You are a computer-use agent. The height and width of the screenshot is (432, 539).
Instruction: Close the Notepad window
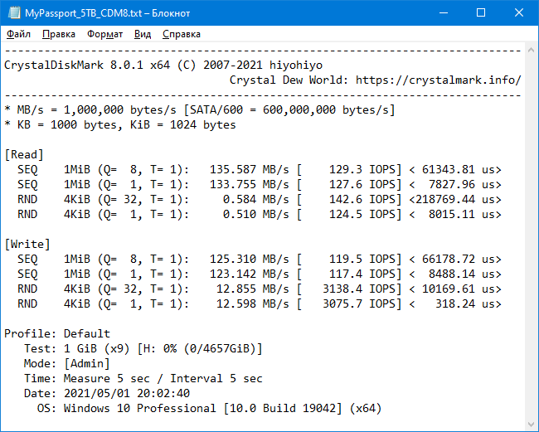tap(519, 12)
